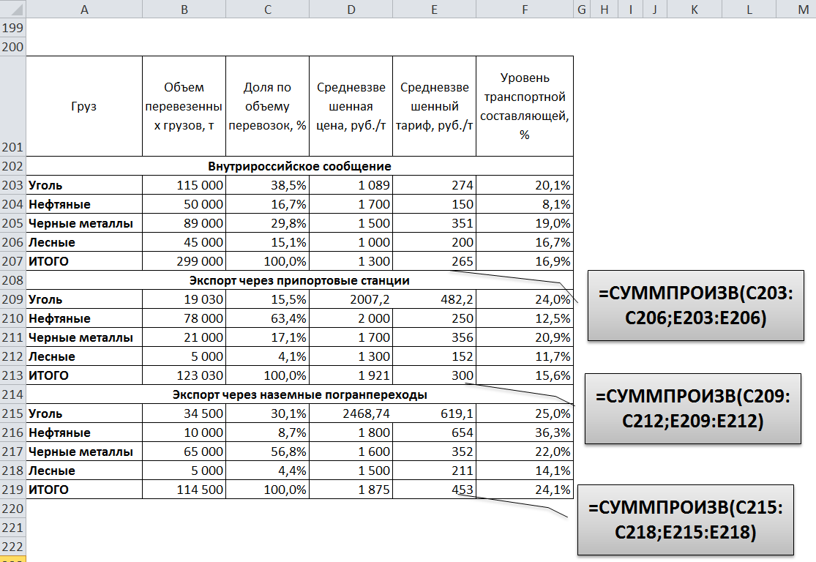Select cell with value 36,3%

coord(525,432)
